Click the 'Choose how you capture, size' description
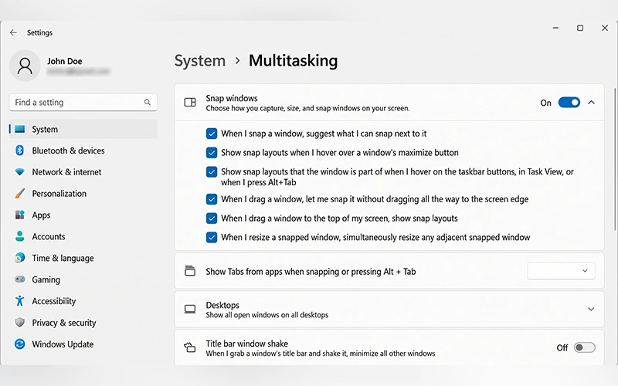The width and height of the screenshot is (618, 386). (x=307, y=108)
